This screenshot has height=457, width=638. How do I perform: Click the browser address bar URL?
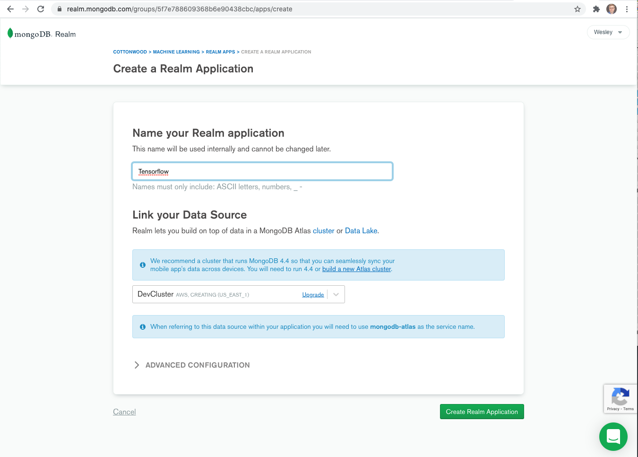tap(180, 9)
